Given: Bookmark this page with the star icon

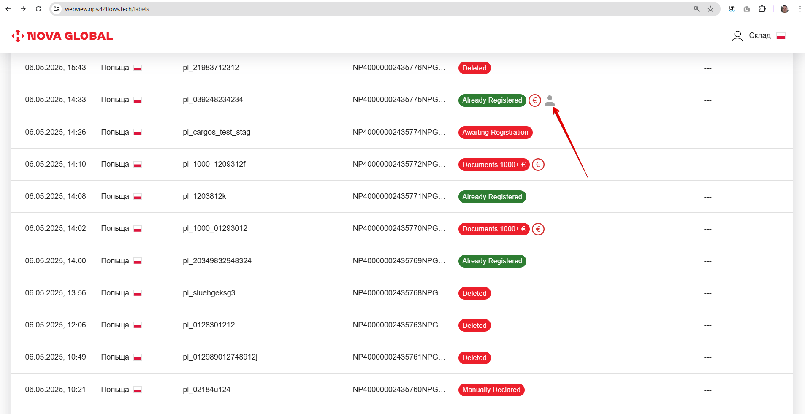Looking at the screenshot, I should pos(710,9).
